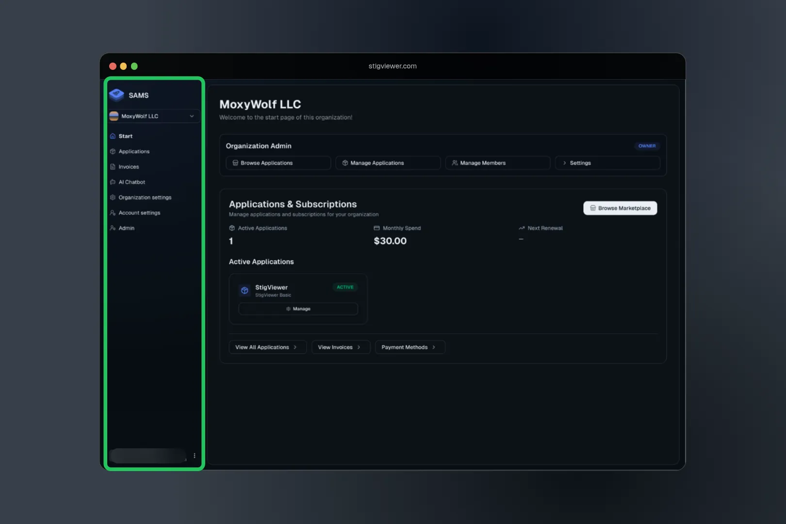The height and width of the screenshot is (524, 786).
Task: Open Organization settings via the gear icon
Action: (x=113, y=197)
